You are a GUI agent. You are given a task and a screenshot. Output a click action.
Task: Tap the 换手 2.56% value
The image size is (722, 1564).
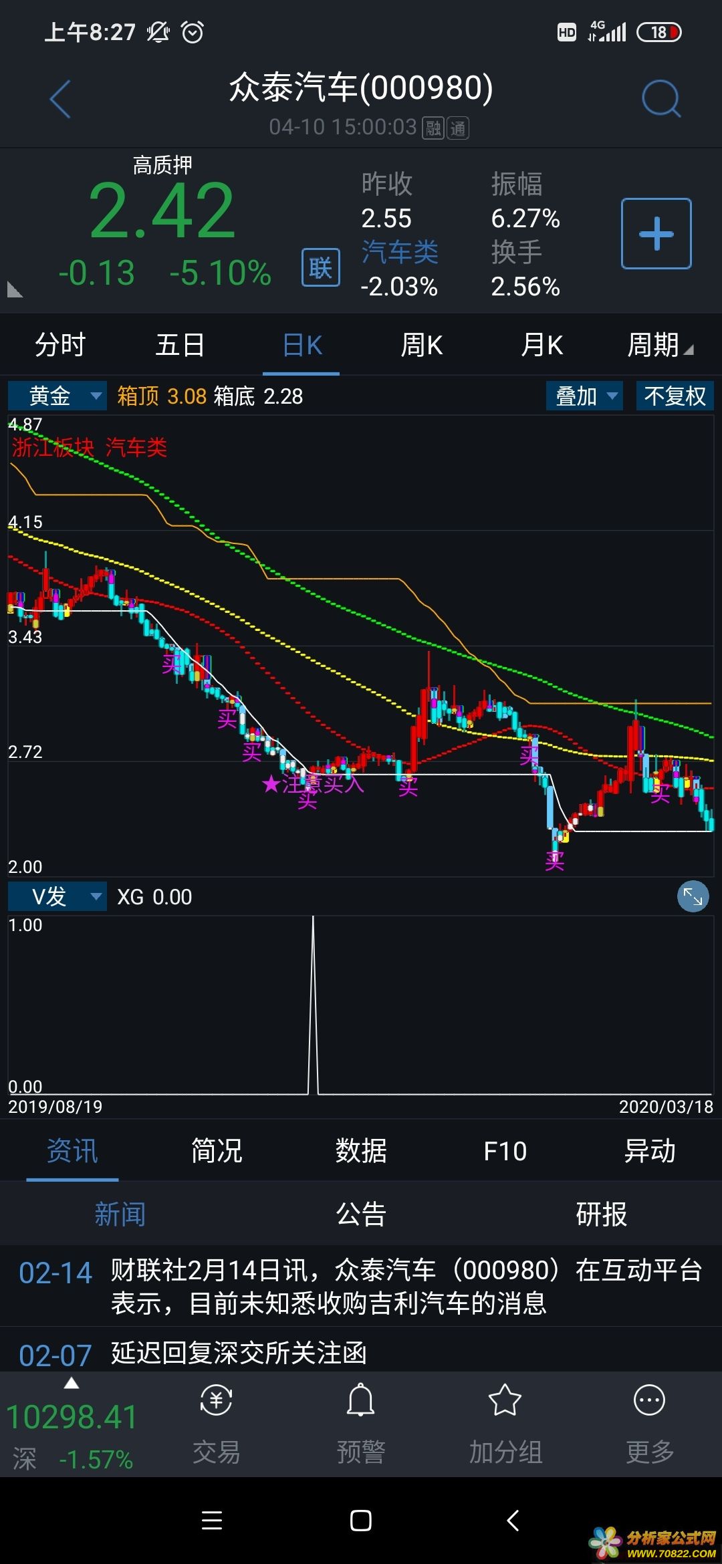pos(525,287)
